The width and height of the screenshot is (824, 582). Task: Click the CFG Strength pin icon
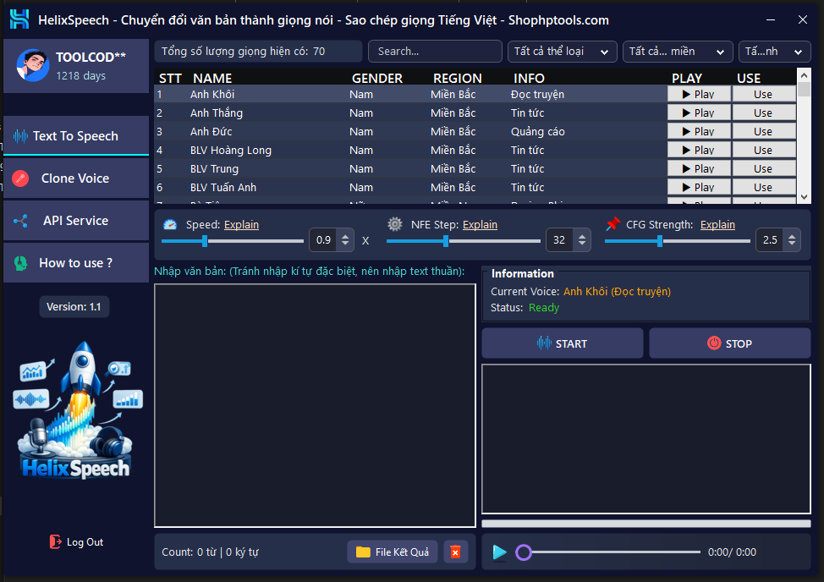[x=613, y=224]
